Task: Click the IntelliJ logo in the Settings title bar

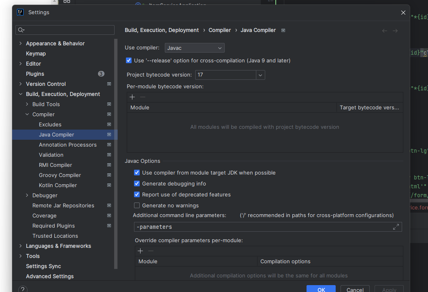Action: (x=20, y=12)
